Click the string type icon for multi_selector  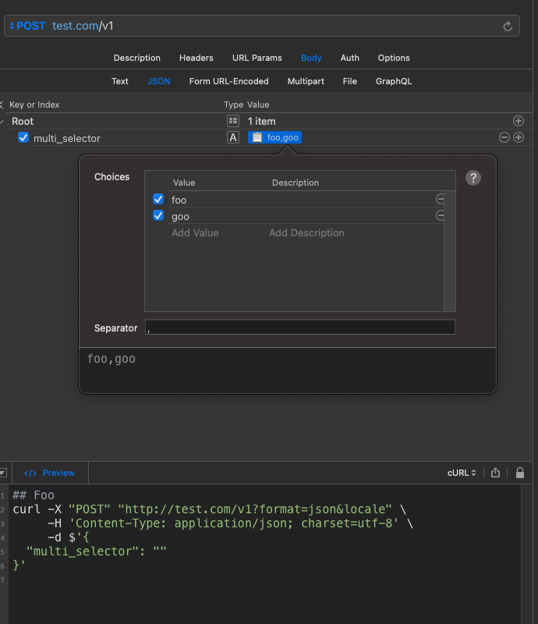point(233,137)
